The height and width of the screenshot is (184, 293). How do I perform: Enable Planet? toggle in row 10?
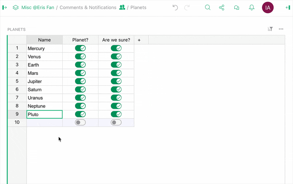coord(80,122)
